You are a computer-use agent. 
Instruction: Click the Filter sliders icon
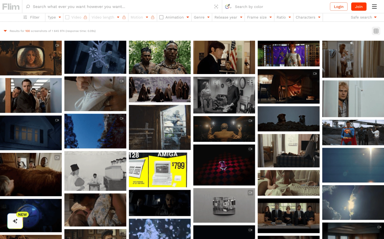[x=25, y=17]
